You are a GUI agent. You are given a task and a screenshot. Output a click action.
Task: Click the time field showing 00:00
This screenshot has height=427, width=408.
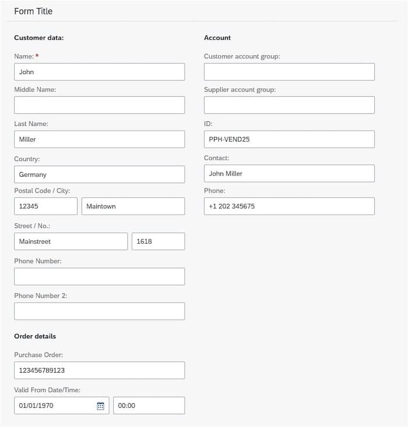(149, 405)
